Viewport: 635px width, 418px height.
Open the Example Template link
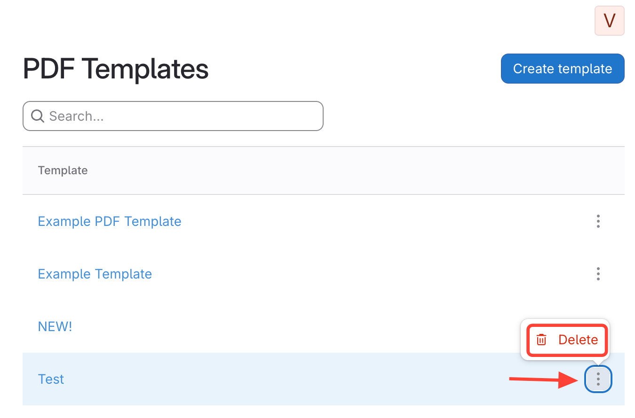coord(95,274)
